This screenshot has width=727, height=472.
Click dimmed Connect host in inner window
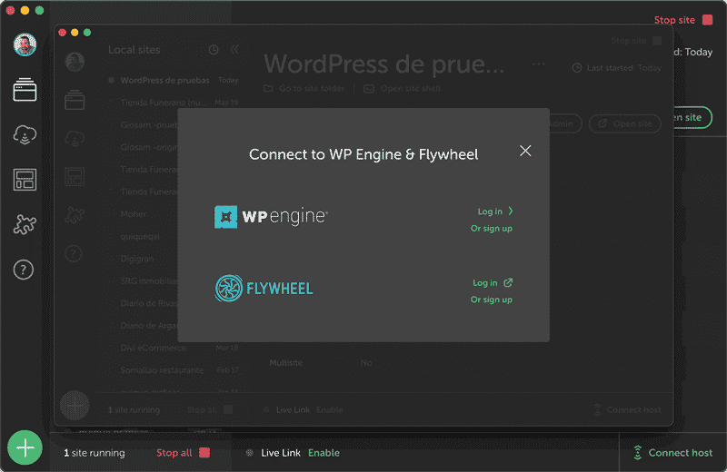[628, 409]
